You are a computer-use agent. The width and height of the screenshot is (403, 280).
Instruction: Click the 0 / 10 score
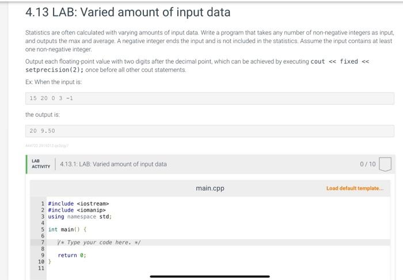pyautogui.click(x=367, y=164)
